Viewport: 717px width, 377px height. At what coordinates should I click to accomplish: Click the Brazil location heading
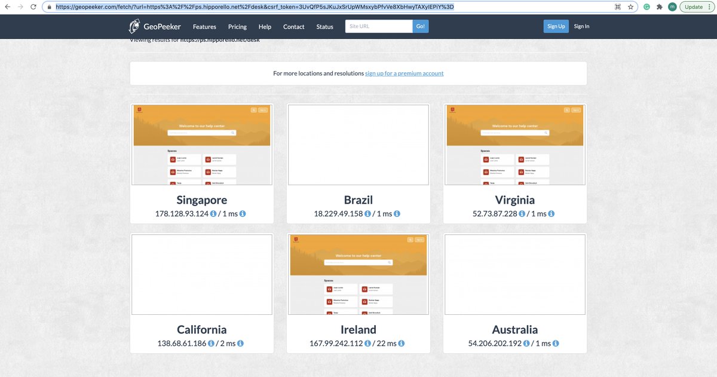(358, 200)
